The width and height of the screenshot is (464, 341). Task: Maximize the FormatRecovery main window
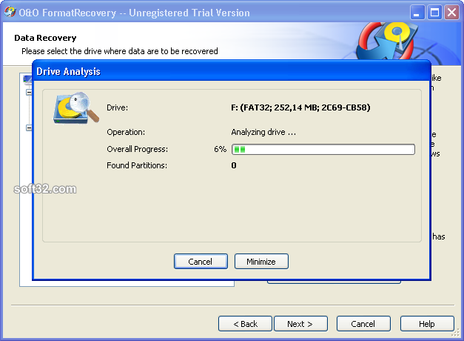coord(434,13)
